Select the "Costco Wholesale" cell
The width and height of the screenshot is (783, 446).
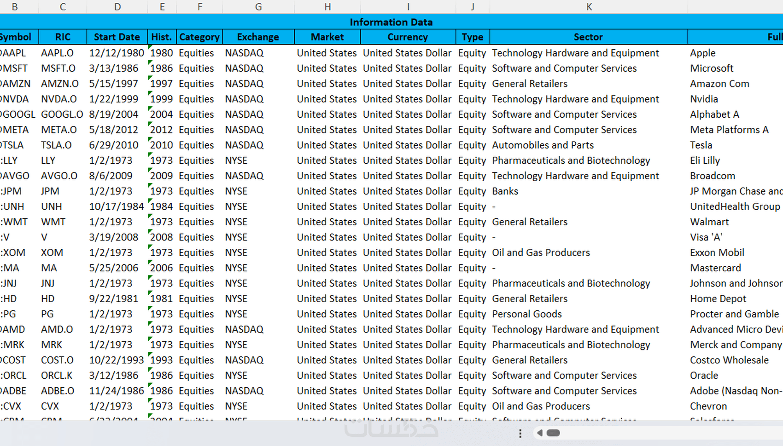click(736, 360)
